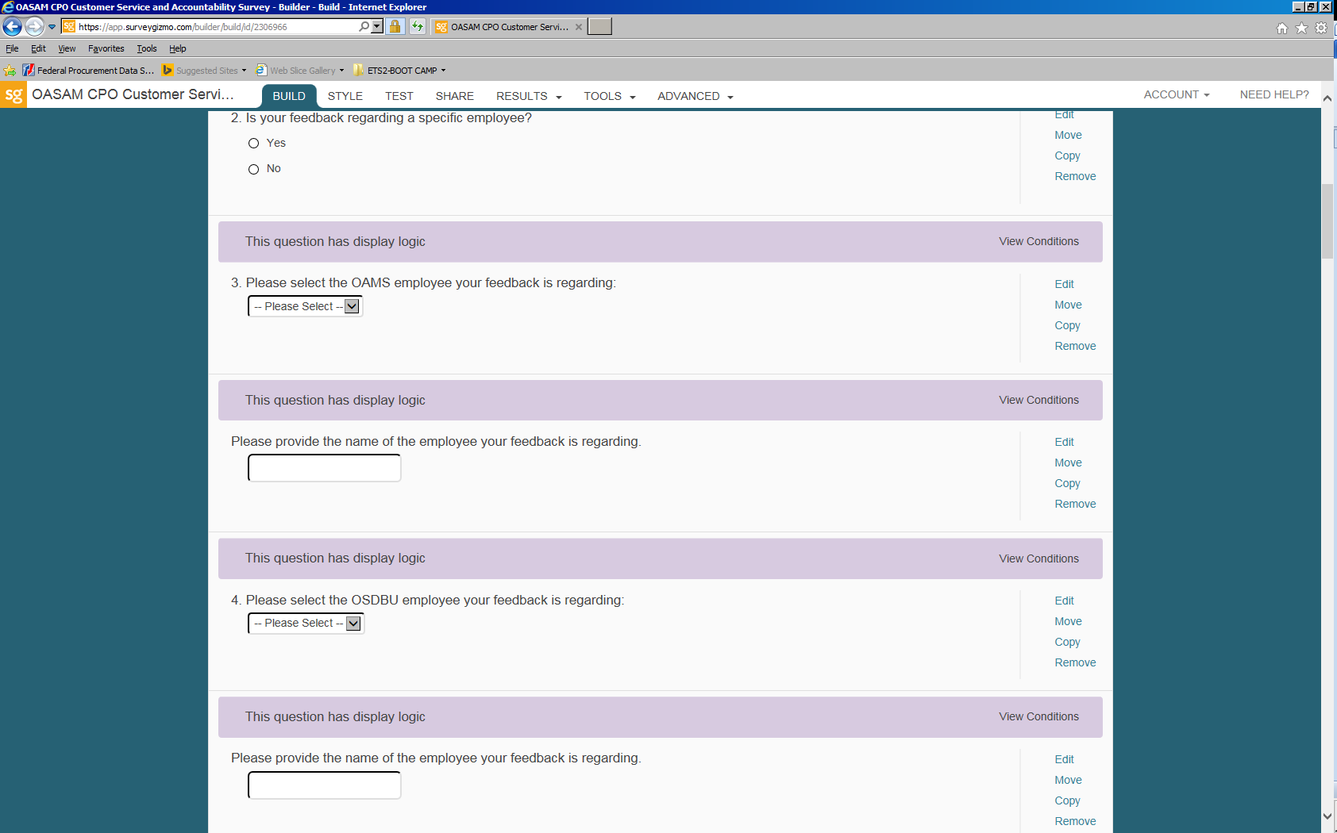The width and height of the screenshot is (1337, 833).
Task: Click the Add to Favorites bar star icon
Action: click(x=10, y=71)
